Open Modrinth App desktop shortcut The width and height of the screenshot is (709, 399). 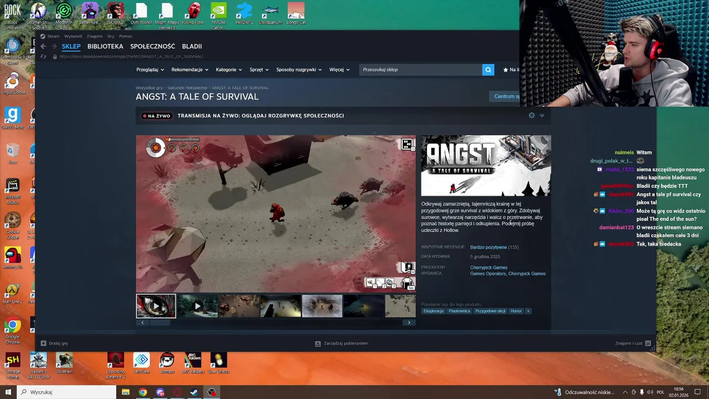pyautogui.click(x=64, y=15)
